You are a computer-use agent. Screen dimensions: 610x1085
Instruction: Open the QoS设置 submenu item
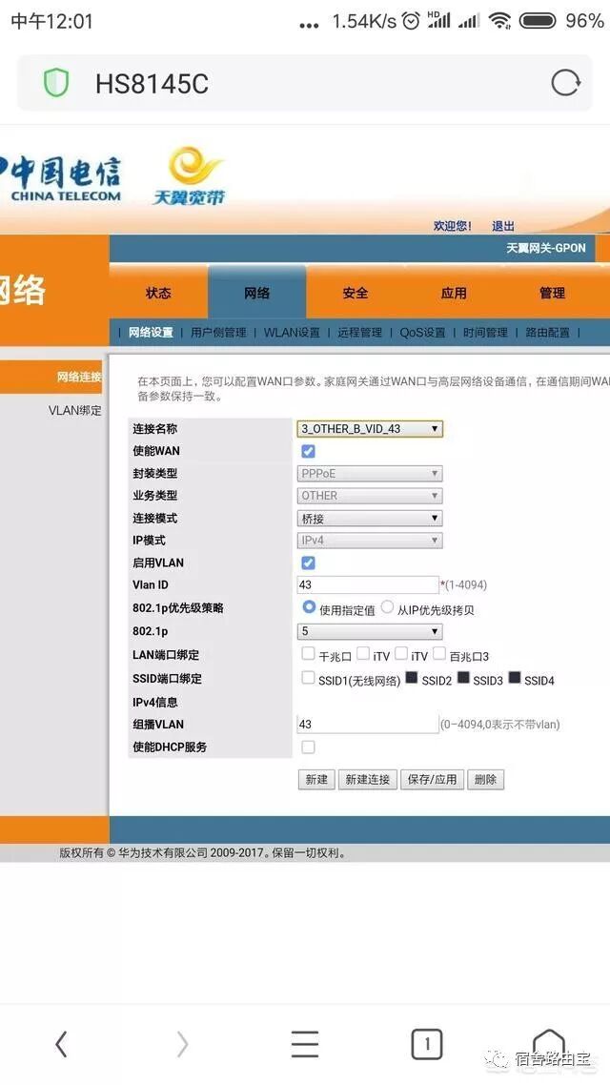click(x=422, y=332)
